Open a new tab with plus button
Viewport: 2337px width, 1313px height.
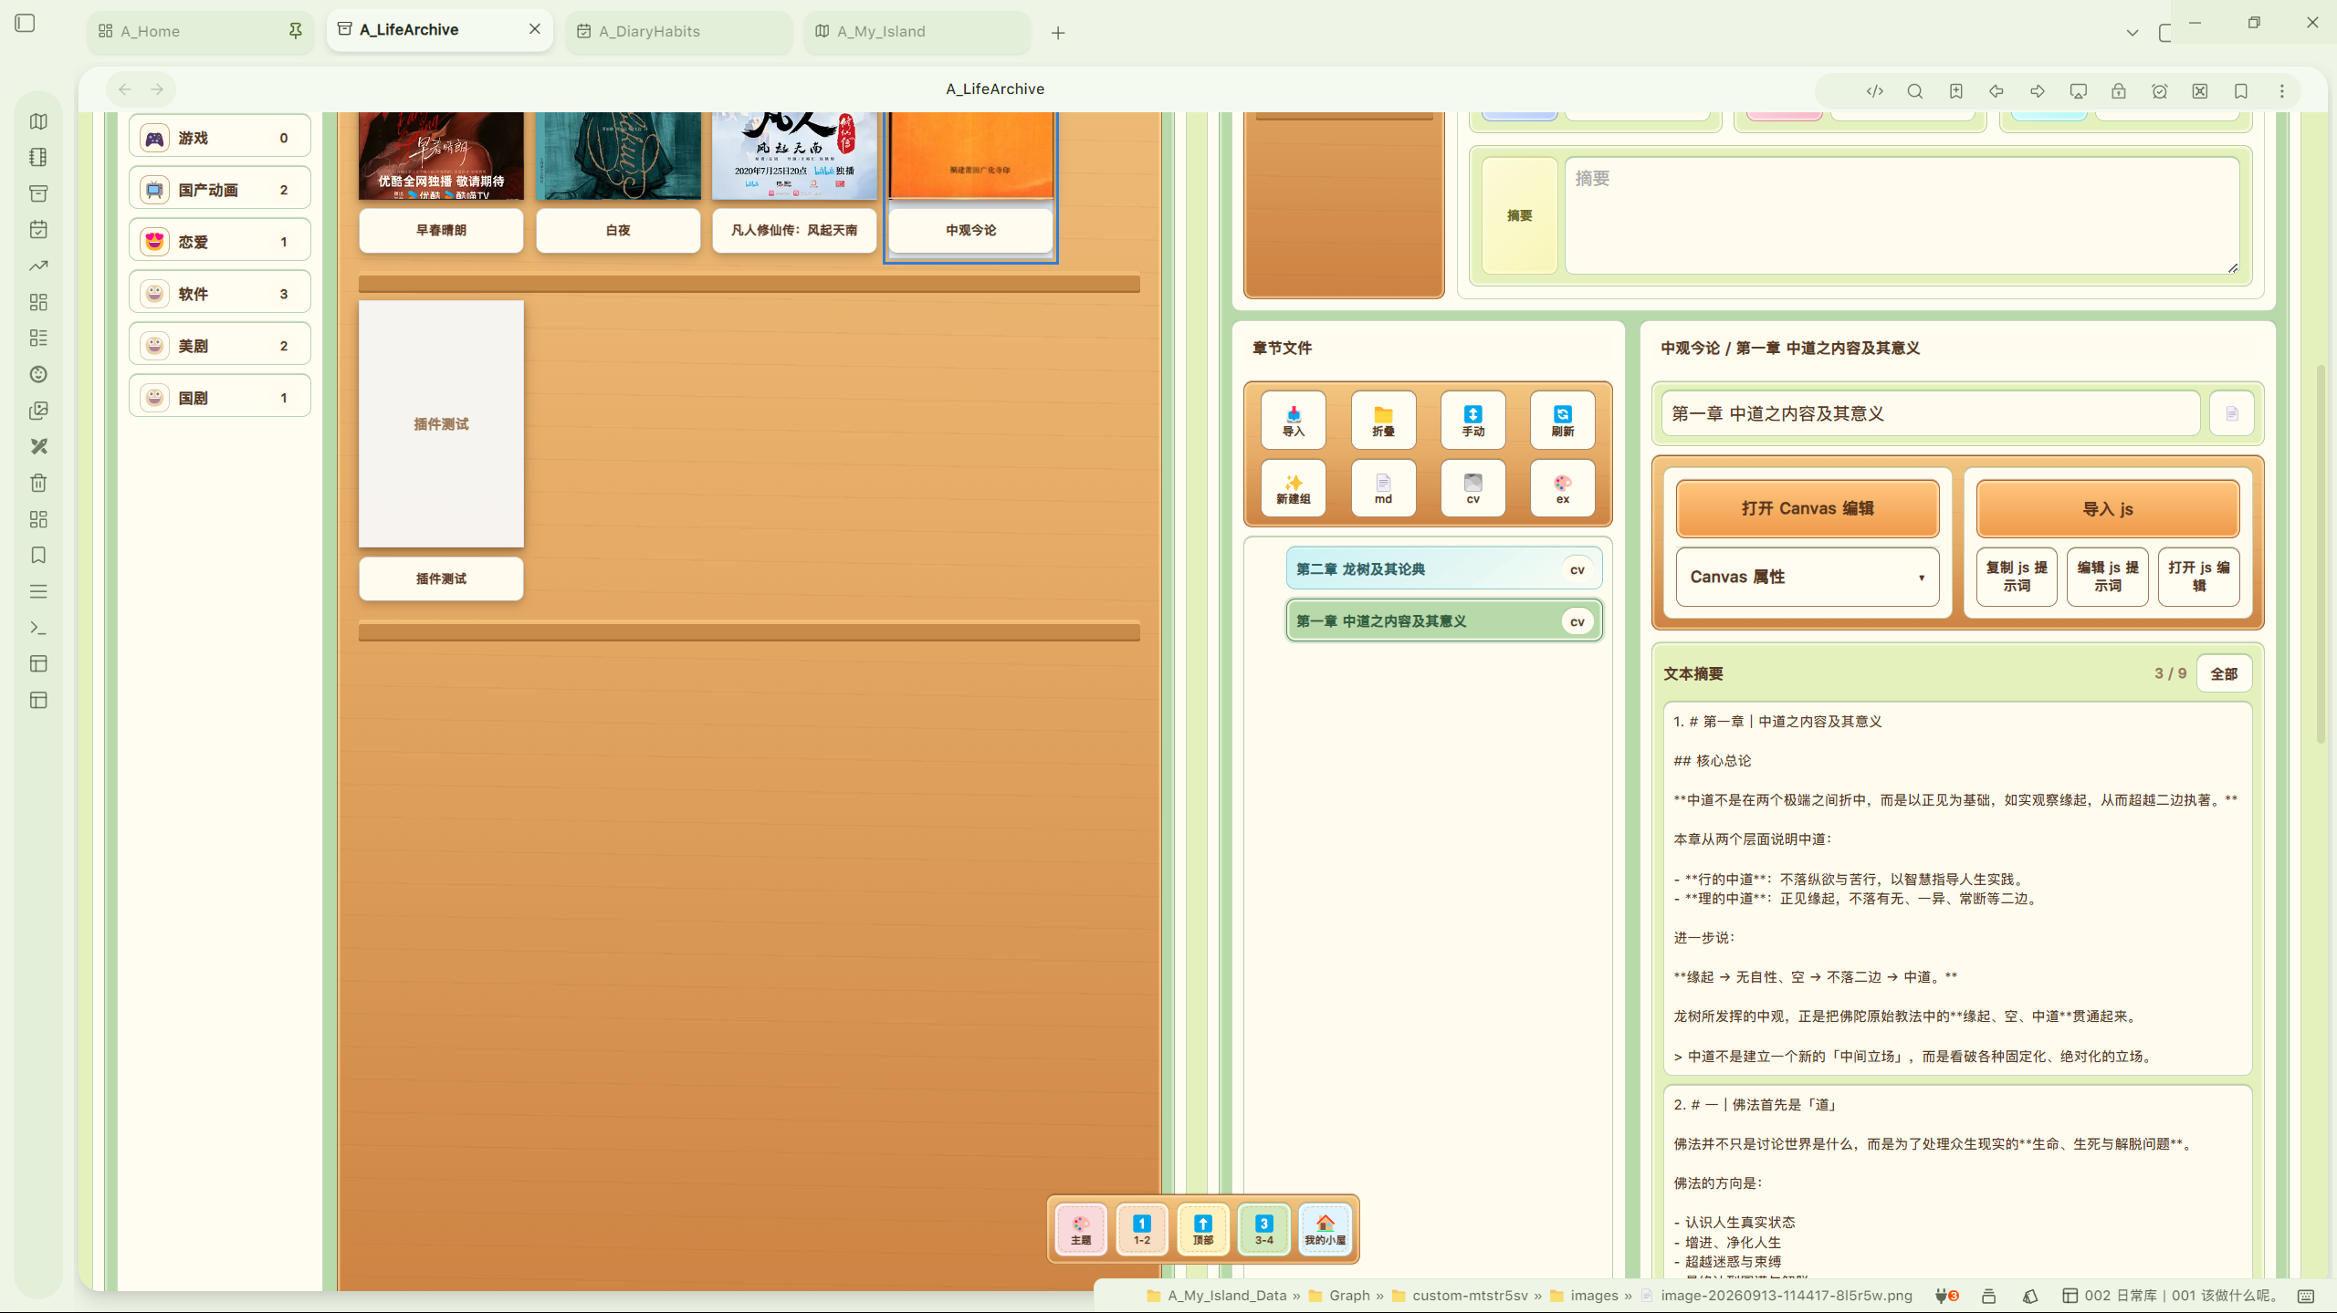tap(1058, 33)
